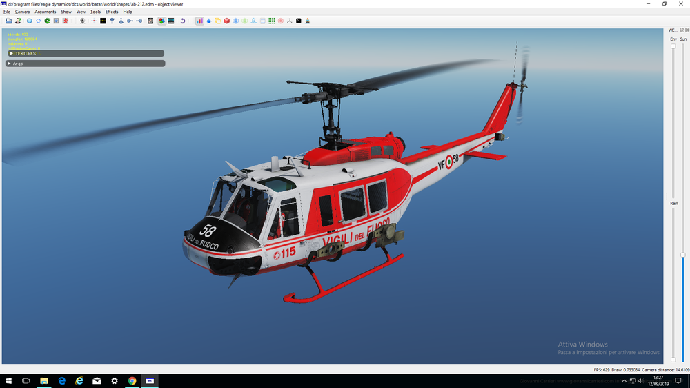Open the View menu
The image size is (690, 388).
click(x=81, y=12)
